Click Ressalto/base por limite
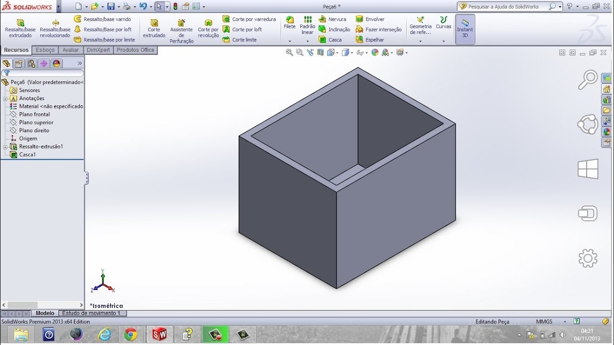The width and height of the screenshot is (614, 345). (x=104, y=40)
